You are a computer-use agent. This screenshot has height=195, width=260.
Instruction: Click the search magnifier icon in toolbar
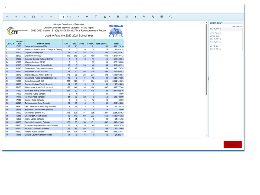click(170, 17)
